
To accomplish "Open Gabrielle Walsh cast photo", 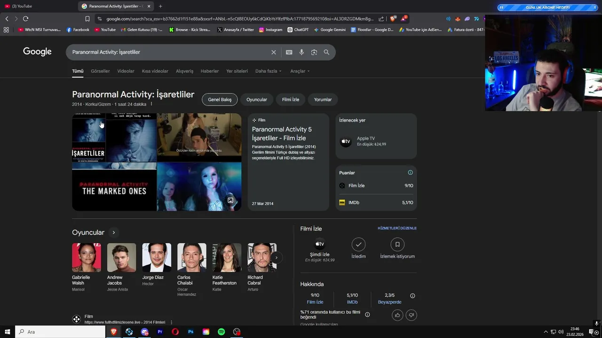I will click(x=87, y=257).
